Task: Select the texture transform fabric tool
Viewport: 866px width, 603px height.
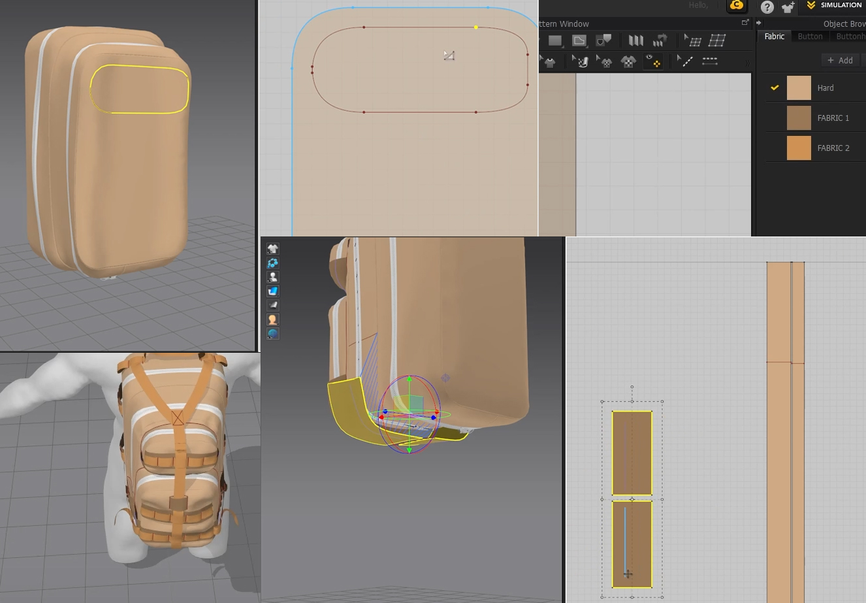Action: click(580, 61)
